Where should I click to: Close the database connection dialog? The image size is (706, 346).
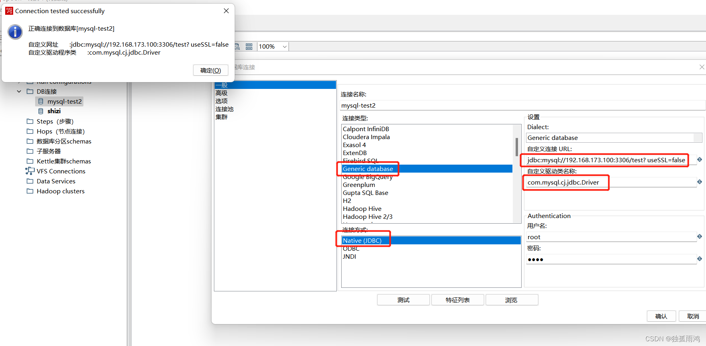(702, 67)
